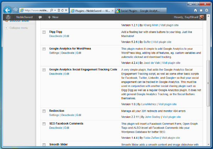This screenshot has width=213, height=149.
Task: Open John Godley author link
Action: tap(153, 117)
